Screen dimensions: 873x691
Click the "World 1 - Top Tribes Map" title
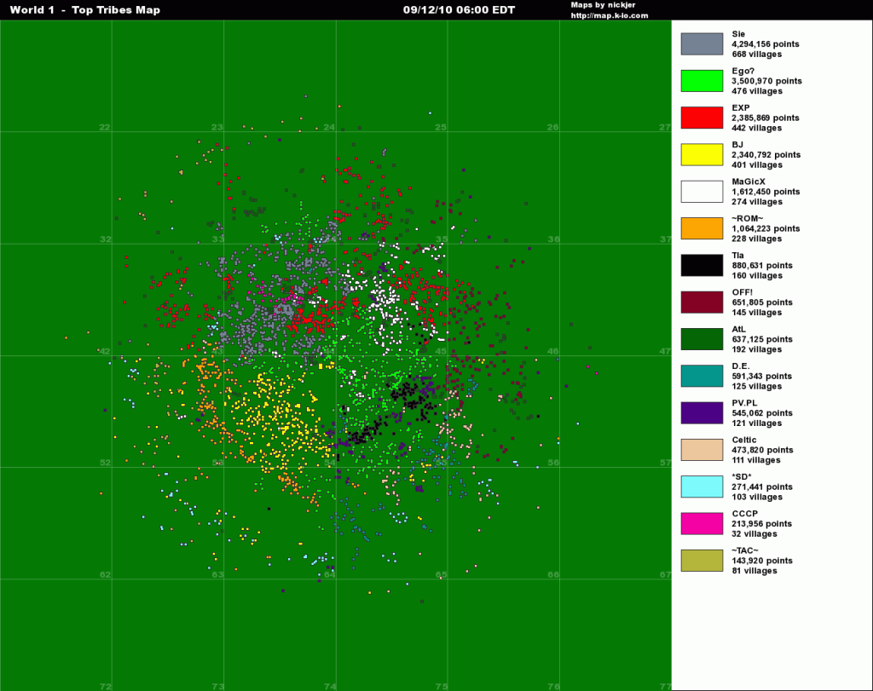[84, 10]
